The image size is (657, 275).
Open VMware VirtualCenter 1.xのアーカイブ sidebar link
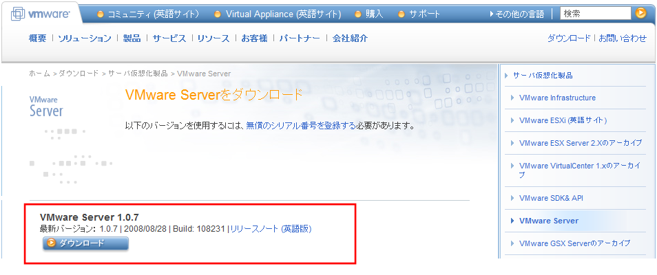click(581, 170)
